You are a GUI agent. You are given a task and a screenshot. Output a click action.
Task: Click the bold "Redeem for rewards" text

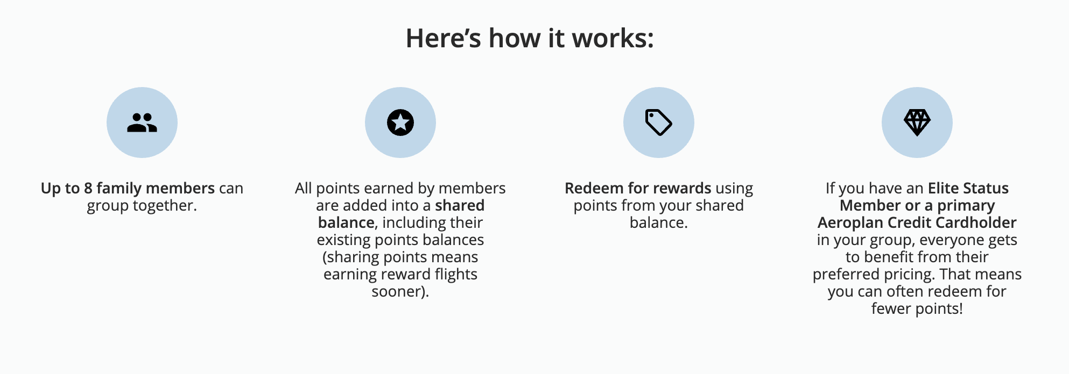[638, 188]
